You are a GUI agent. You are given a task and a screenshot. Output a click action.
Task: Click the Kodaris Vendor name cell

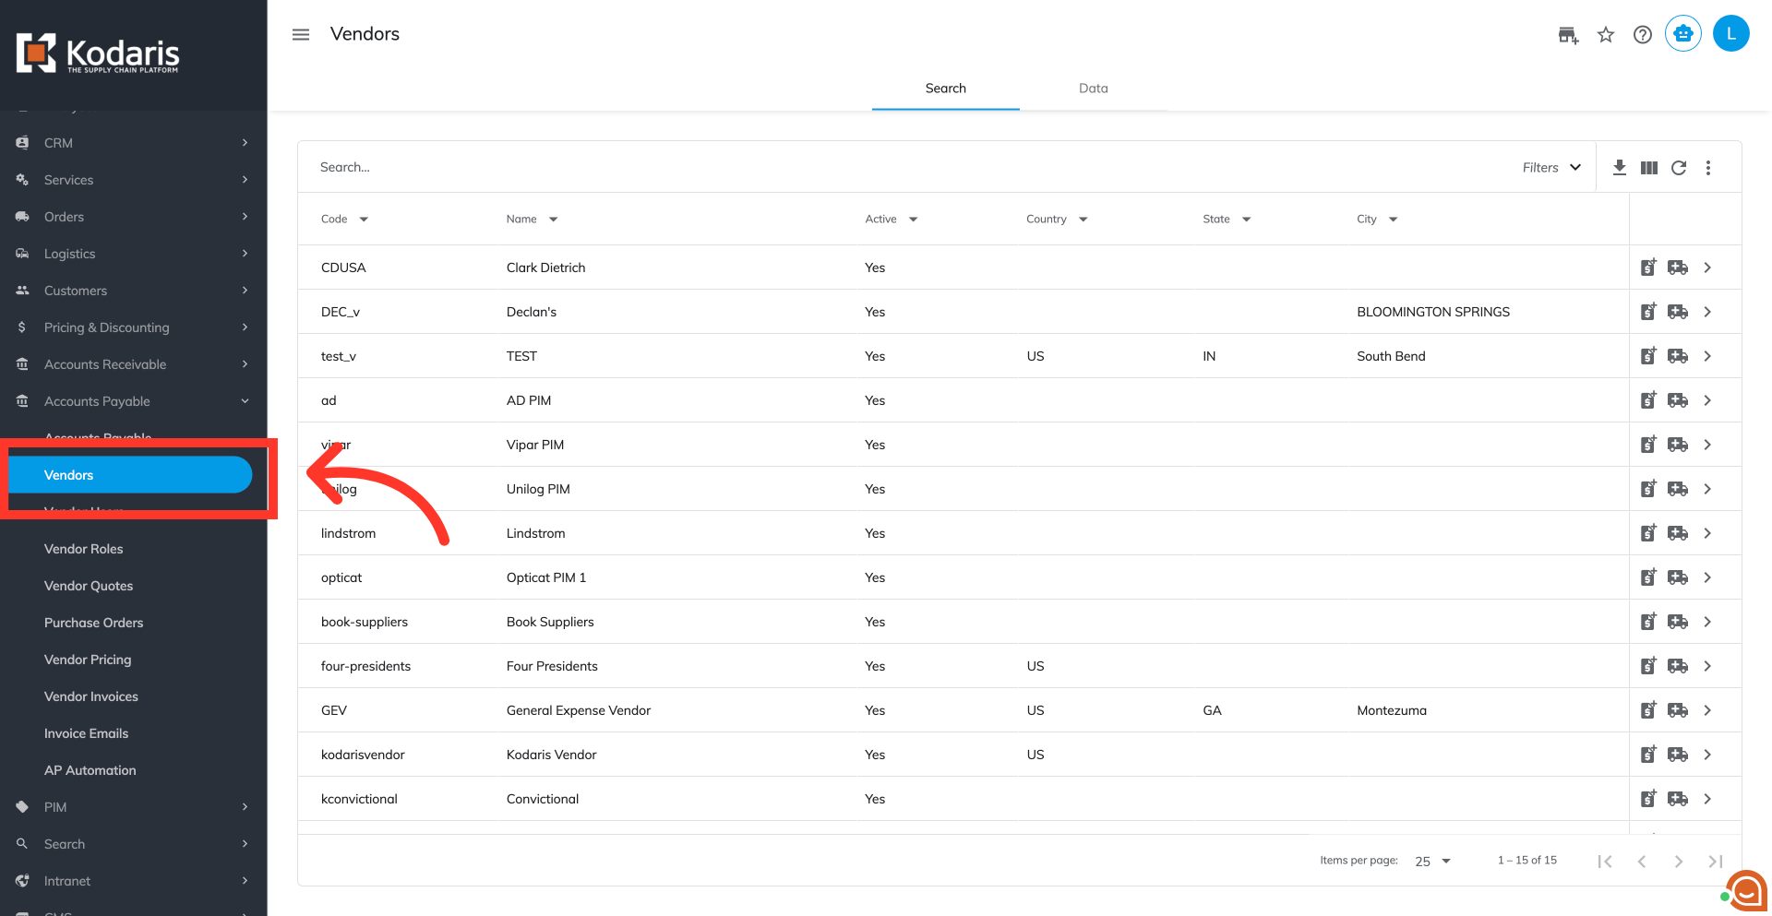click(x=552, y=755)
